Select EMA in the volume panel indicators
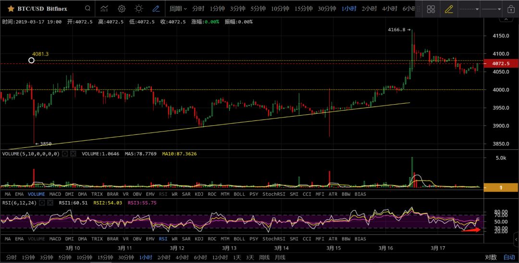The image size is (519, 263). [x=19, y=194]
